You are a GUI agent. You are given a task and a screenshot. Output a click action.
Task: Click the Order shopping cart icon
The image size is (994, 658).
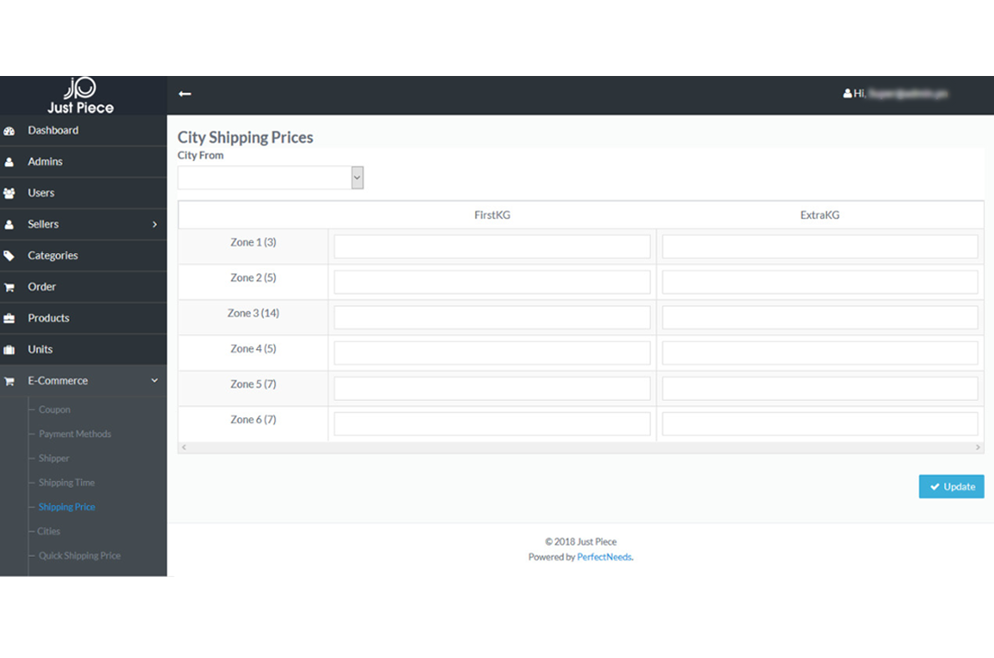pyautogui.click(x=9, y=287)
